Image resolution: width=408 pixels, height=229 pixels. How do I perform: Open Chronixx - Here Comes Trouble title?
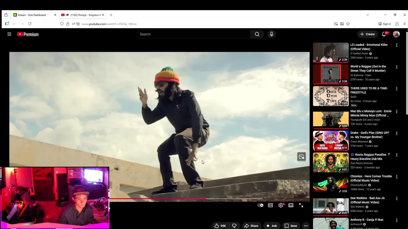point(371,178)
